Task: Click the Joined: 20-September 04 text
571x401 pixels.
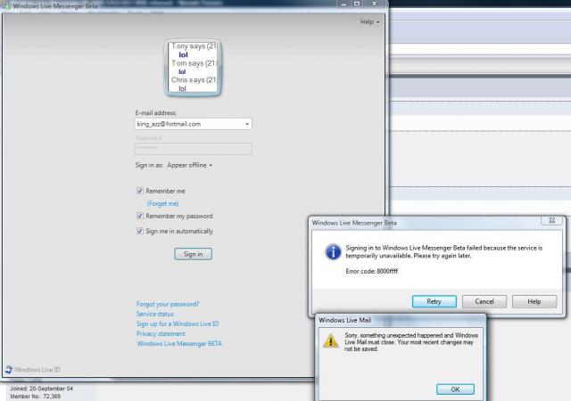Action: (x=42, y=389)
